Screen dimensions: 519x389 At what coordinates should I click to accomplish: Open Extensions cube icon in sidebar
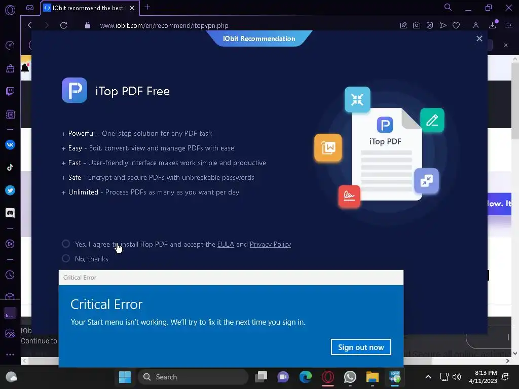pos(10,296)
